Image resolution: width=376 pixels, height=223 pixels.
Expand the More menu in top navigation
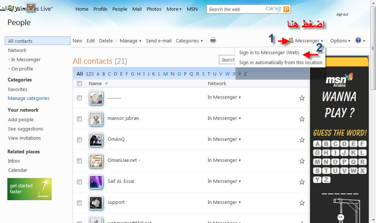coord(174,9)
